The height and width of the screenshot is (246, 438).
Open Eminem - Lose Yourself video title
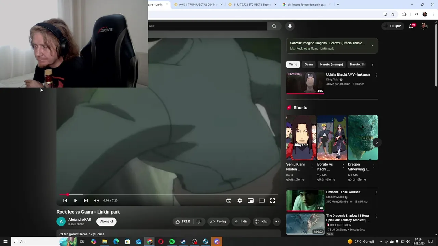click(x=343, y=192)
